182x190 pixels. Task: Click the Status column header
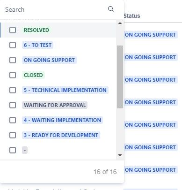click(132, 16)
